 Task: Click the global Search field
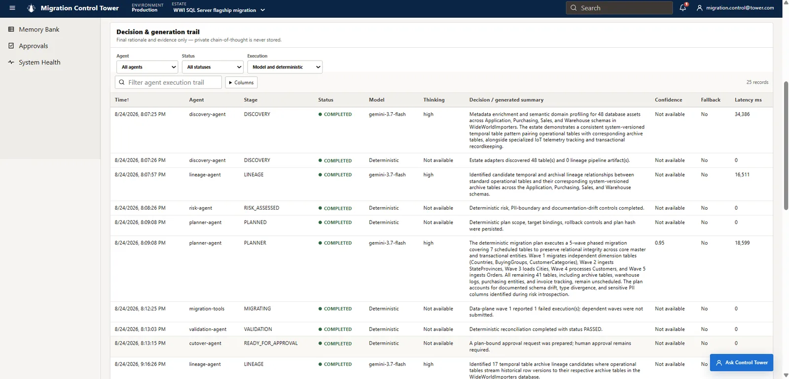pyautogui.click(x=619, y=8)
